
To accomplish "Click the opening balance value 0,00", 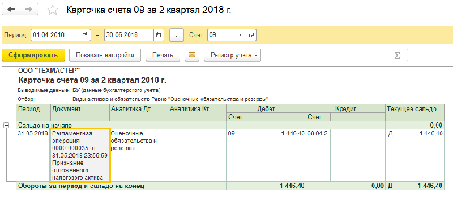I will (436, 125).
